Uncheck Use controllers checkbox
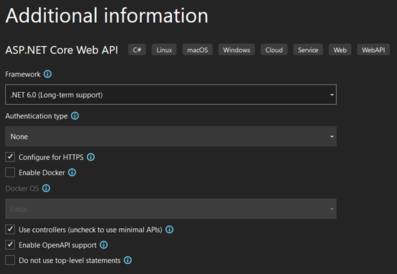Screen dimensions: 397x274 [x=10, y=229]
